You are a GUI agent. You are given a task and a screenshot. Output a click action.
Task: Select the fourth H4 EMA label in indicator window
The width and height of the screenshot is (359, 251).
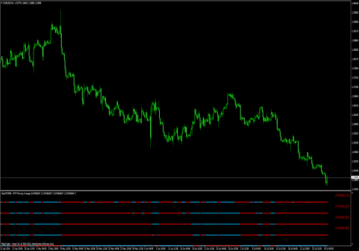(342, 228)
